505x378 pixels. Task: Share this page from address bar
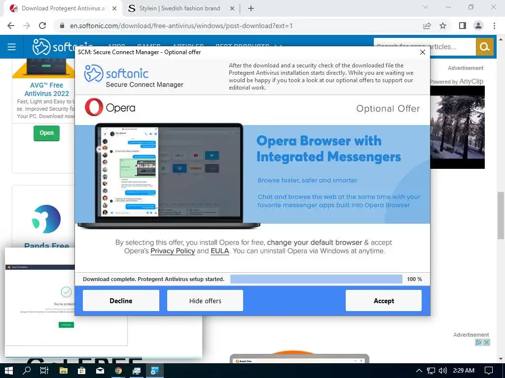427,26
